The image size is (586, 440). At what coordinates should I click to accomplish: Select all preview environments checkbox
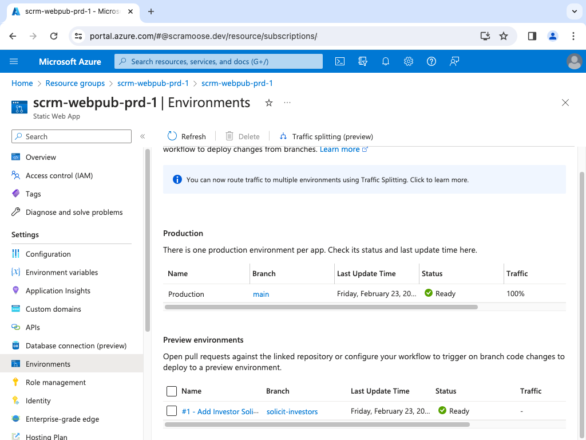click(x=172, y=391)
